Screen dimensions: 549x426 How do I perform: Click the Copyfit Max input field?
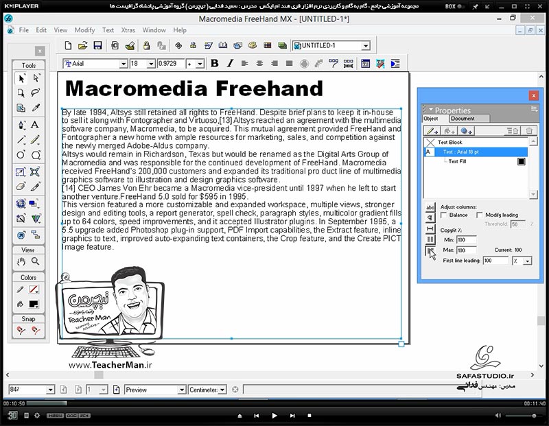click(467, 250)
